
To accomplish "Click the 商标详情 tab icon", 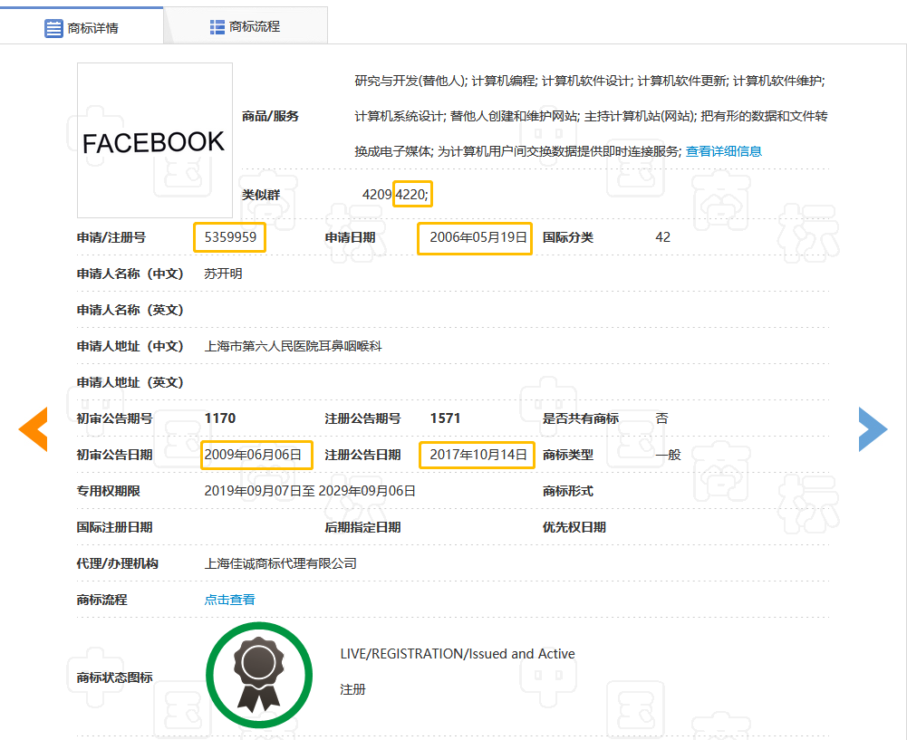I will pos(53,28).
